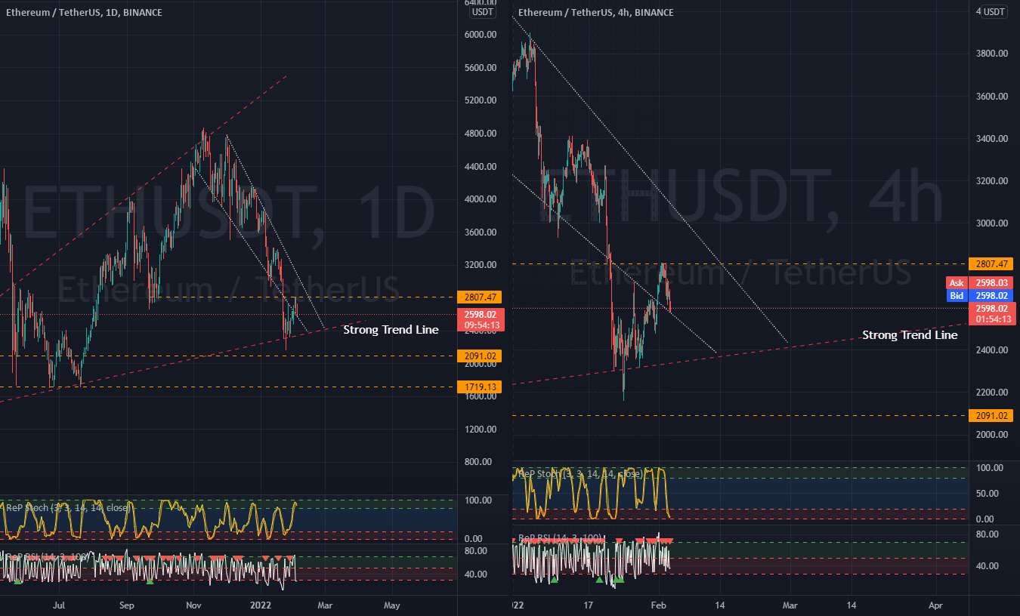Click 3400.00 on the 4h price axis

click(991, 139)
